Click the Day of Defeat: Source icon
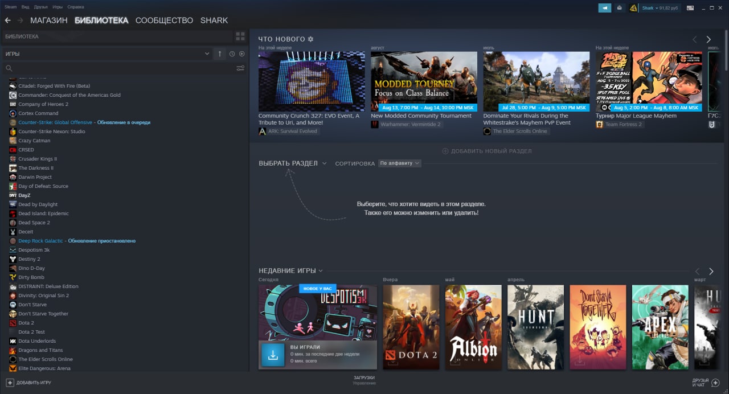This screenshot has width=729, height=394. (x=13, y=186)
